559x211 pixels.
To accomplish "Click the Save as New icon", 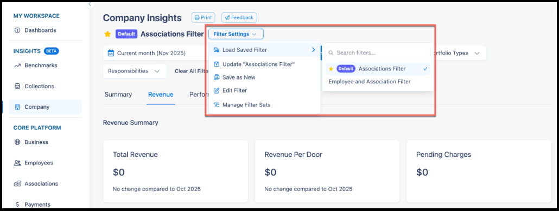I will click(x=217, y=77).
